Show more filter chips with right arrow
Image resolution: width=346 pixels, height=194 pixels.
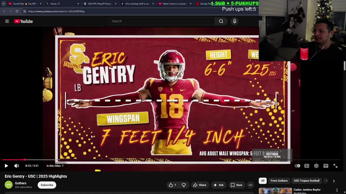334,181
